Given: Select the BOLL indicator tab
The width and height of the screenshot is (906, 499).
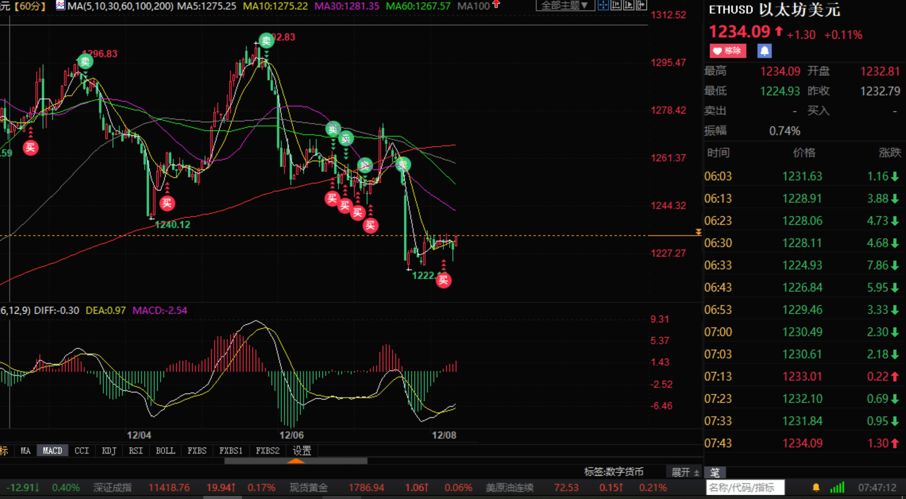Looking at the screenshot, I should coord(165,451).
